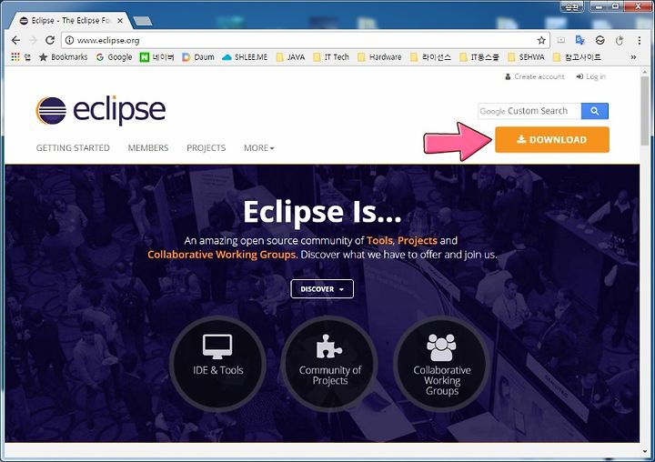This screenshot has height=462, width=655.
Task: Open a new tab button
Action: tap(143, 21)
